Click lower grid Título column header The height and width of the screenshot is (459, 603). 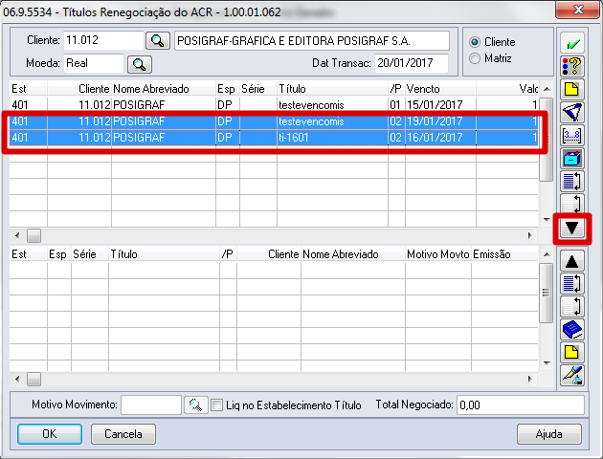164,254
